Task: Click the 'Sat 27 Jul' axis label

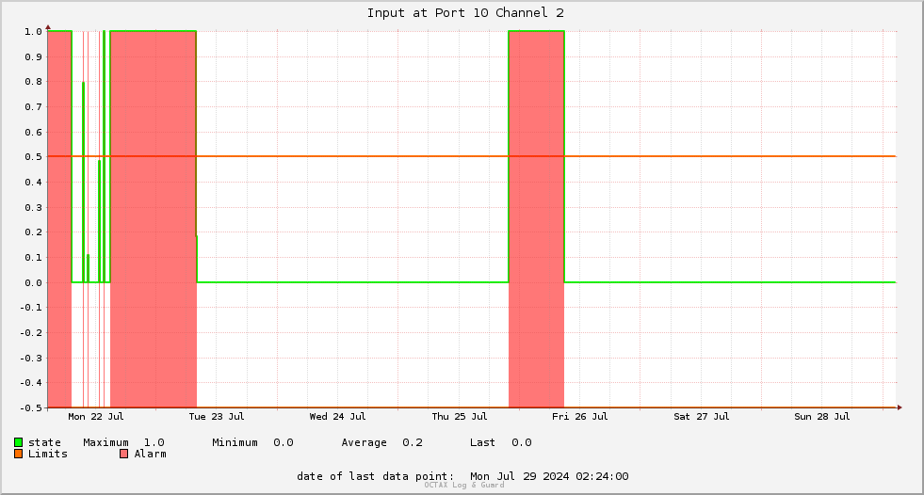Action: tap(702, 416)
